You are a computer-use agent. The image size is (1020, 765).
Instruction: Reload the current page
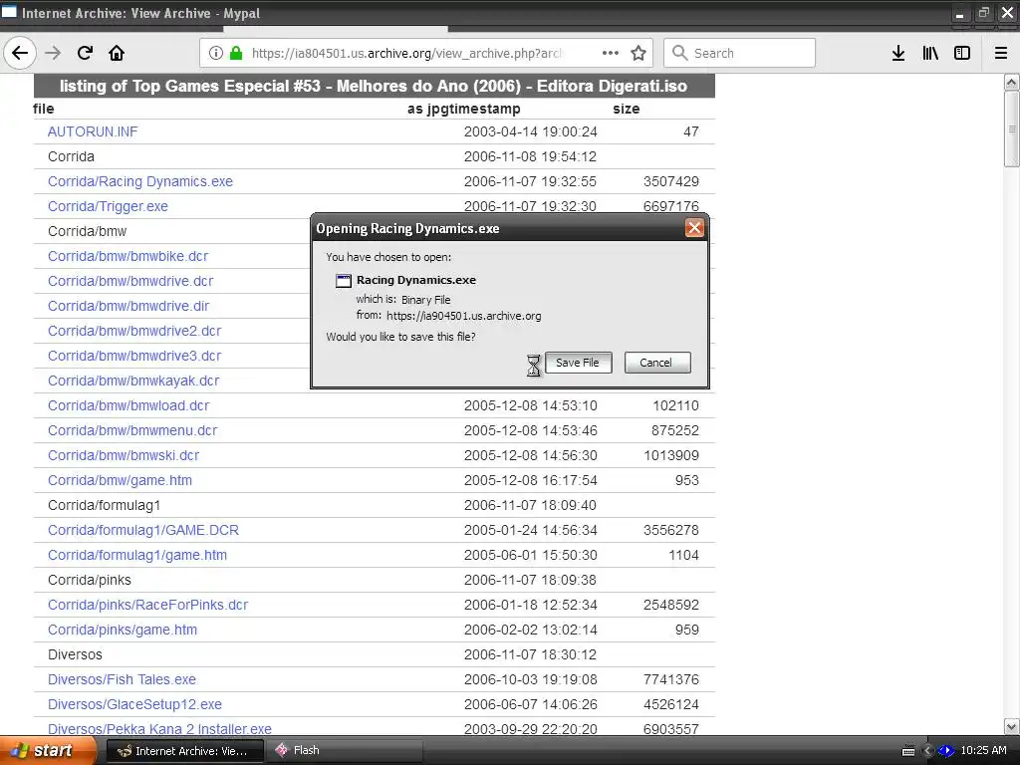[85, 53]
